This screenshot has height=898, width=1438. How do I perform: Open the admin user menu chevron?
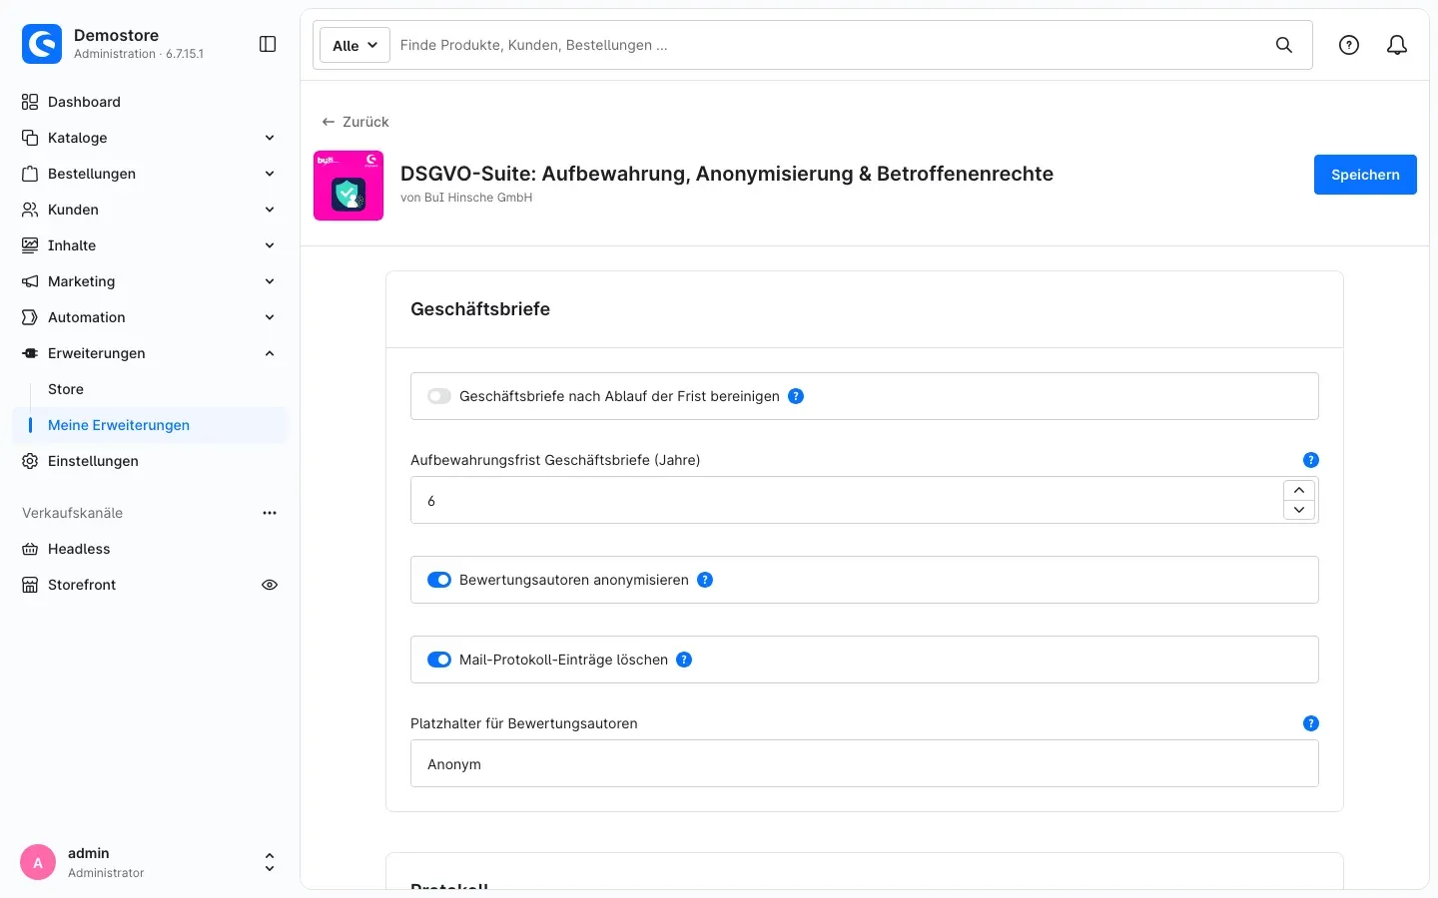(270, 862)
